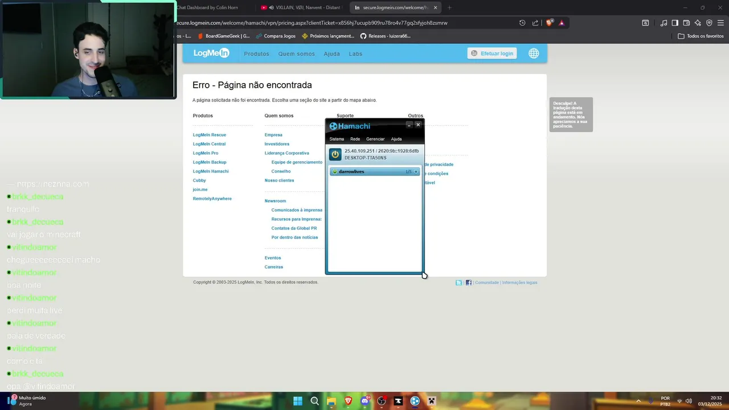Open the Carreiras link
This screenshot has width=729, height=410.
tap(274, 267)
